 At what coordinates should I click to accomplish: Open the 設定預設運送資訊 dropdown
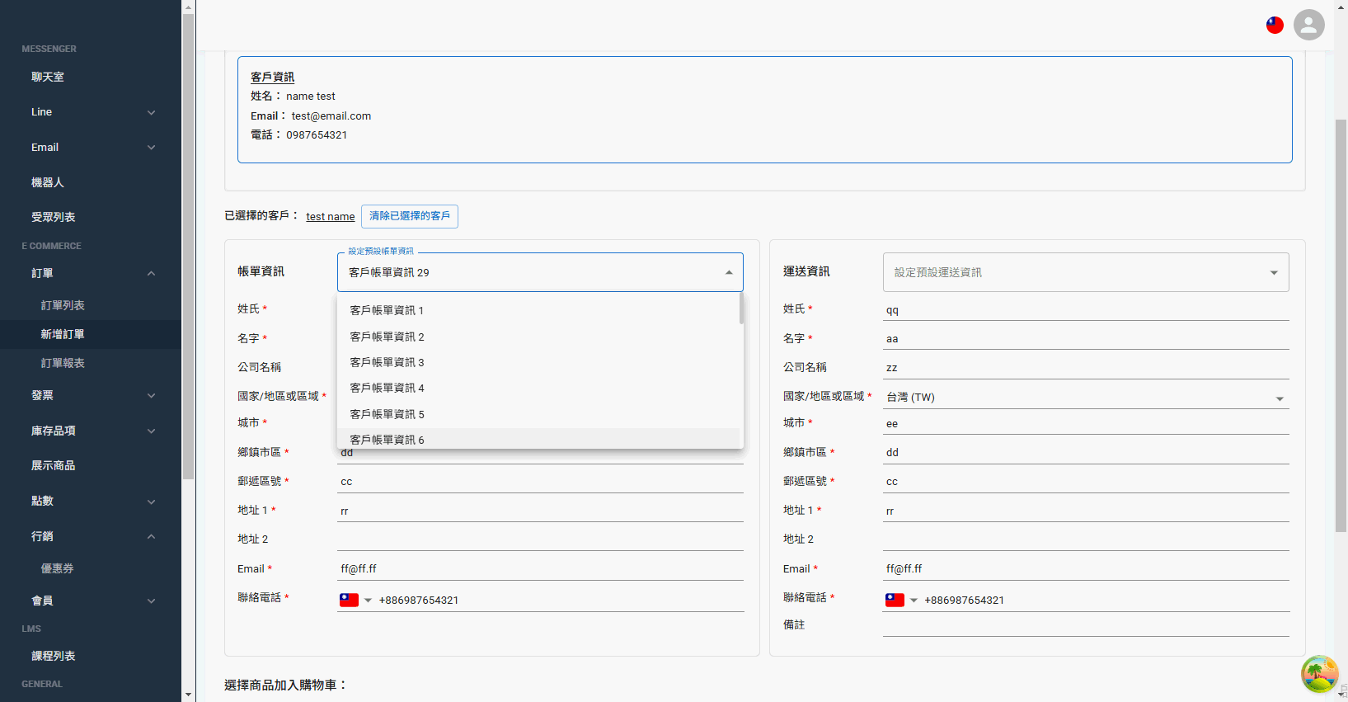[1086, 272]
